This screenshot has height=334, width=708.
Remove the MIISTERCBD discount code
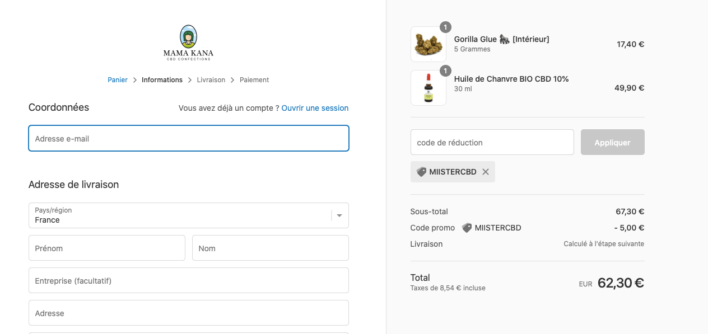coord(486,172)
